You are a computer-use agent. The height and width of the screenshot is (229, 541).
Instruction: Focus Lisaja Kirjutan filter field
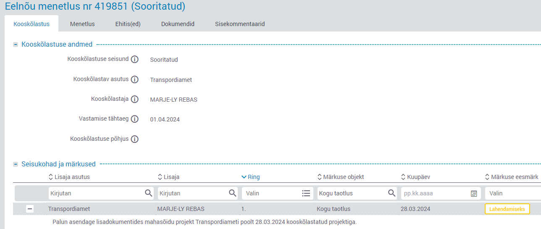(198, 193)
